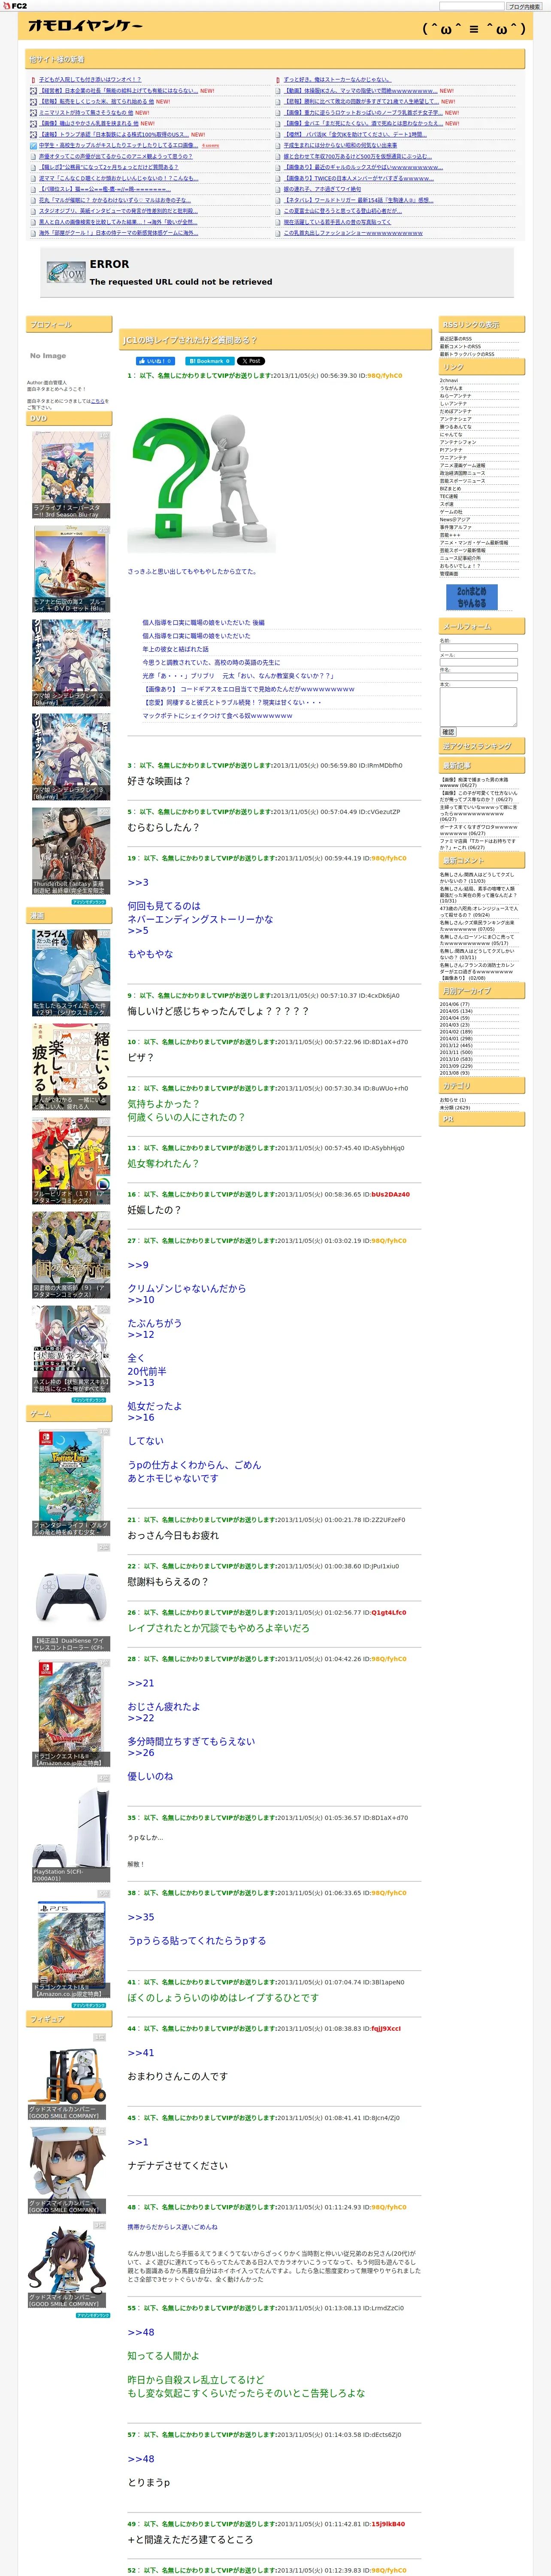Open article title JC1の時 heading link
Image resolution: width=551 pixels, height=2576 pixels.
190,340
